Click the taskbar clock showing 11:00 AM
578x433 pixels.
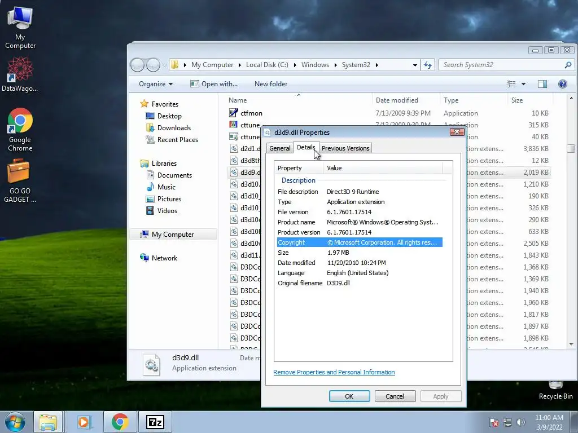click(x=549, y=422)
